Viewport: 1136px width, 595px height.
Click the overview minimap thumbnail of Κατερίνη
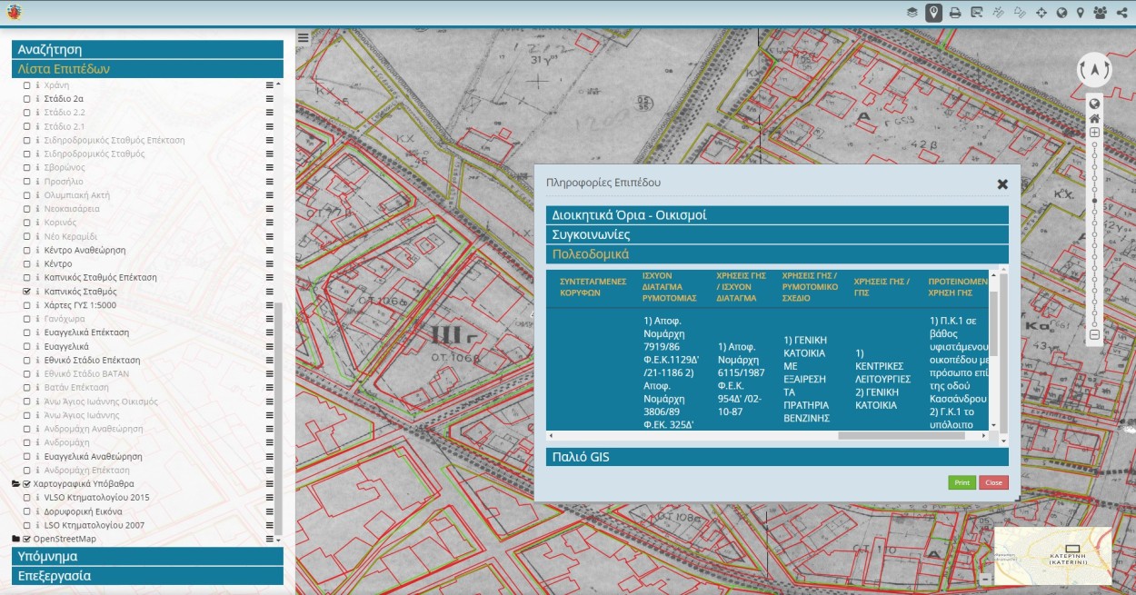[1052, 555]
